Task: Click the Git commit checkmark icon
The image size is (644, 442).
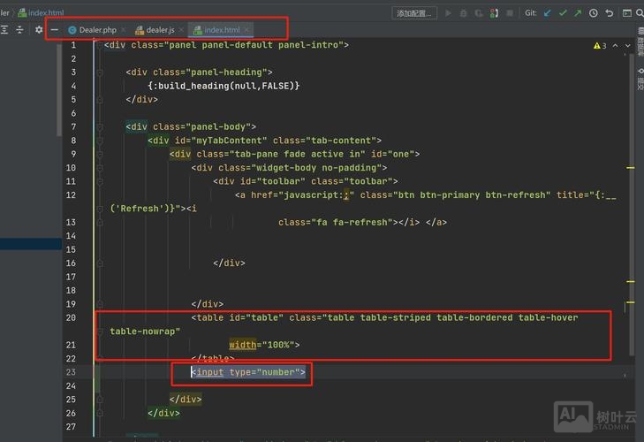Action: click(563, 13)
